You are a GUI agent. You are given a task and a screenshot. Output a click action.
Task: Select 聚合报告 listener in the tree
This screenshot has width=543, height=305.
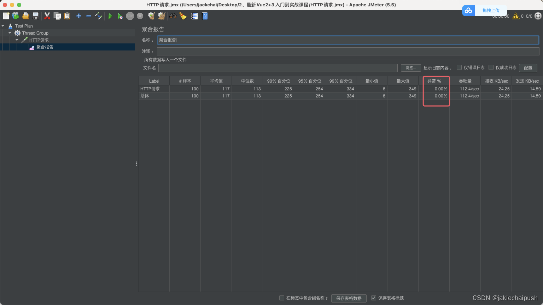pos(45,47)
